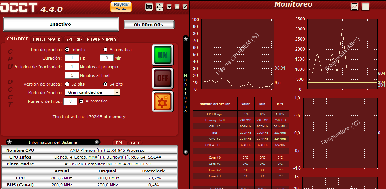
Task: Toggle the Automatica threads checkbox
Action: 81,101
